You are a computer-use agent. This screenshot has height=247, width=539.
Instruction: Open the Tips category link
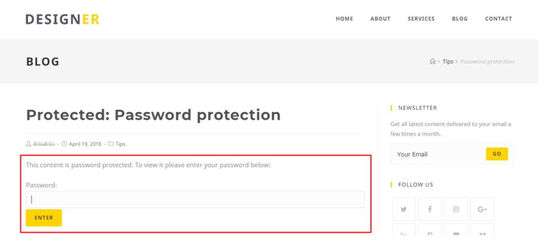pos(121,144)
